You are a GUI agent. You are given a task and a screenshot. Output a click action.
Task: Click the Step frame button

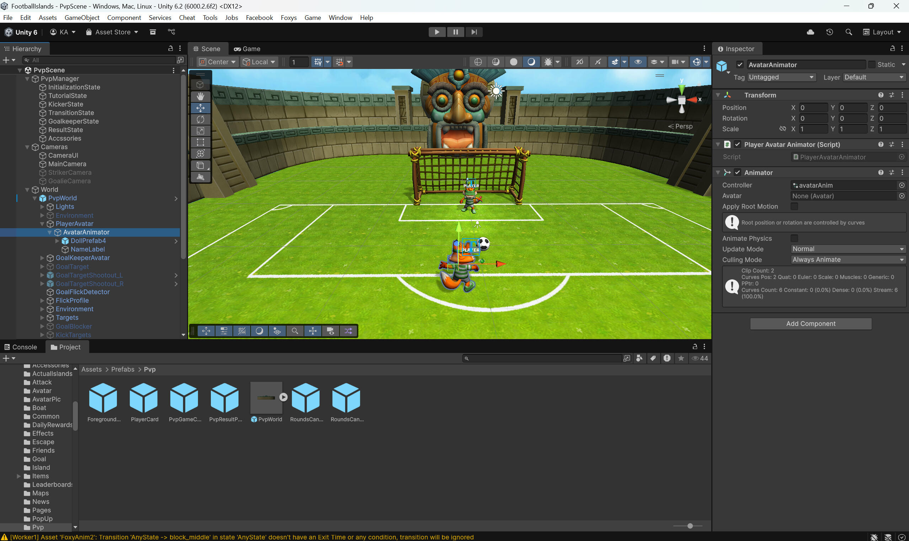(474, 32)
